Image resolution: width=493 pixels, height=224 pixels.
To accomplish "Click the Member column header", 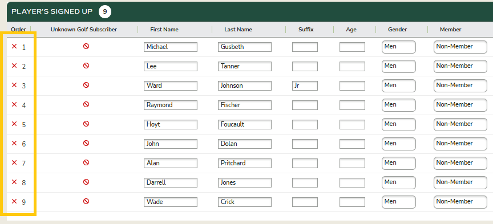I will [x=451, y=30].
